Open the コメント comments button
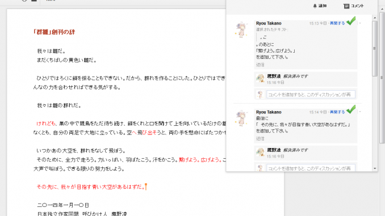The width and height of the screenshot is (385, 216). pyautogui.click(x=354, y=6)
